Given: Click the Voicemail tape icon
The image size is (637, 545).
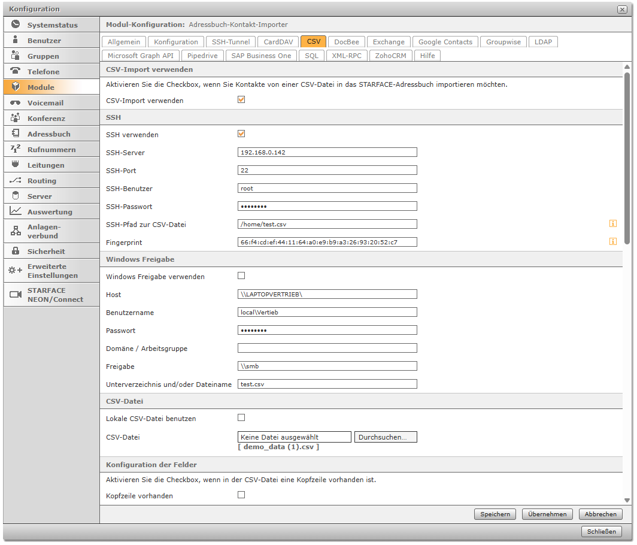Looking at the screenshot, I should pyautogui.click(x=16, y=102).
